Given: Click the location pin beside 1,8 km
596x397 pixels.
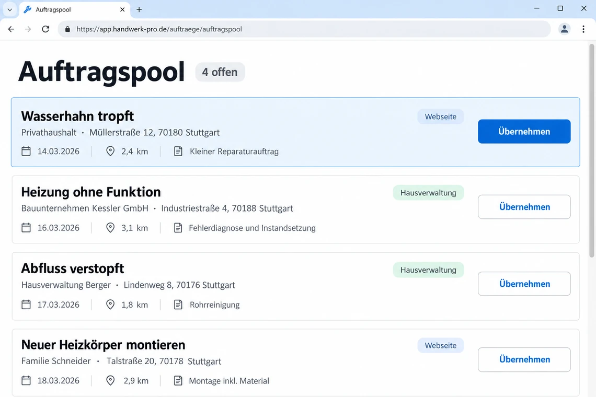Looking at the screenshot, I should point(110,305).
